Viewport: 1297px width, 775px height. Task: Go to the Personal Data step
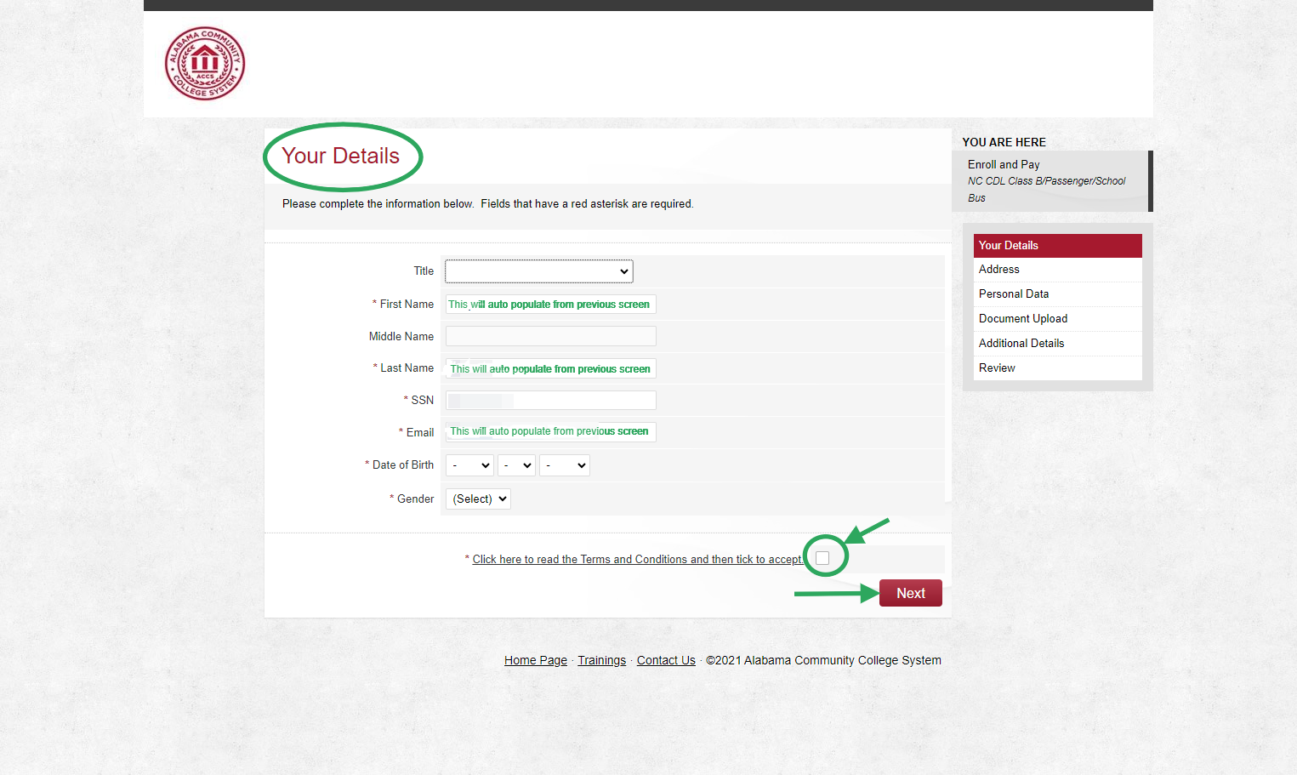click(x=1057, y=294)
